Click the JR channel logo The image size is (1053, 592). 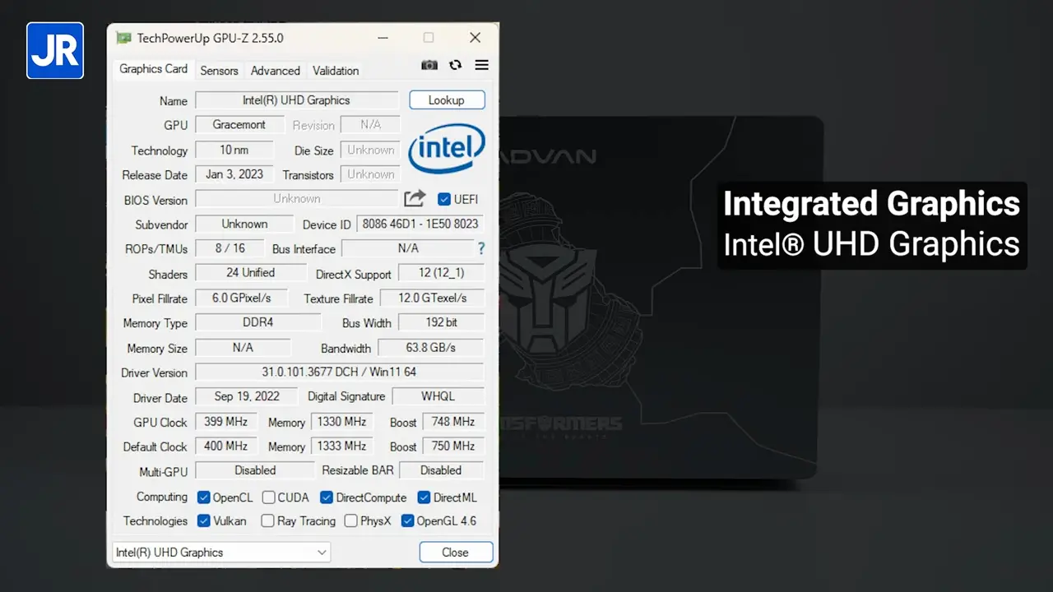coord(55,50)
